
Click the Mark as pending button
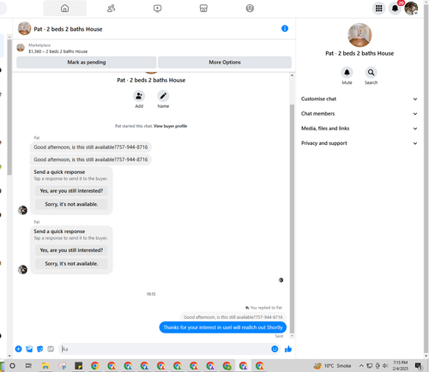coord(87,63)
